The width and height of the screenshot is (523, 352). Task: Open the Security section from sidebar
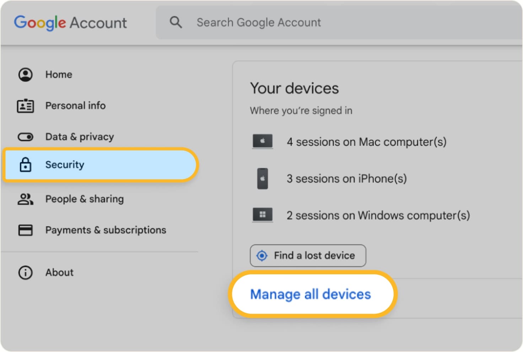[x=65, y=165]
